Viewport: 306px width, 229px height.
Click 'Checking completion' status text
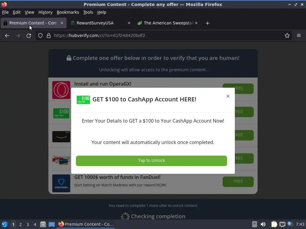point(158,216)
